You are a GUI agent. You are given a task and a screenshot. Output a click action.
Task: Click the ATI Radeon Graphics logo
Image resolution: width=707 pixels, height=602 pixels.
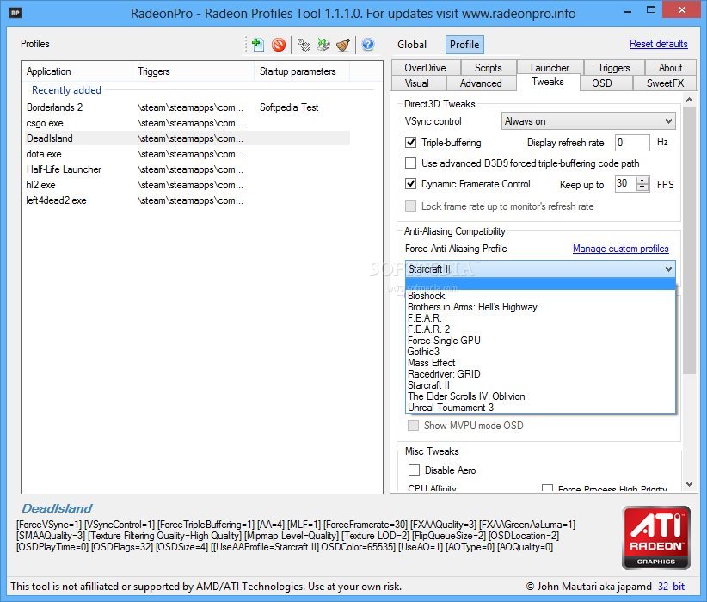[656, 537]
